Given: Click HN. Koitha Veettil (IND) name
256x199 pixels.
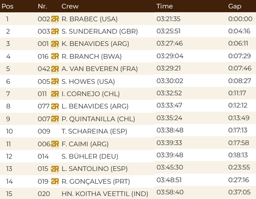Looking at the screenshot, I should (104, 194).
